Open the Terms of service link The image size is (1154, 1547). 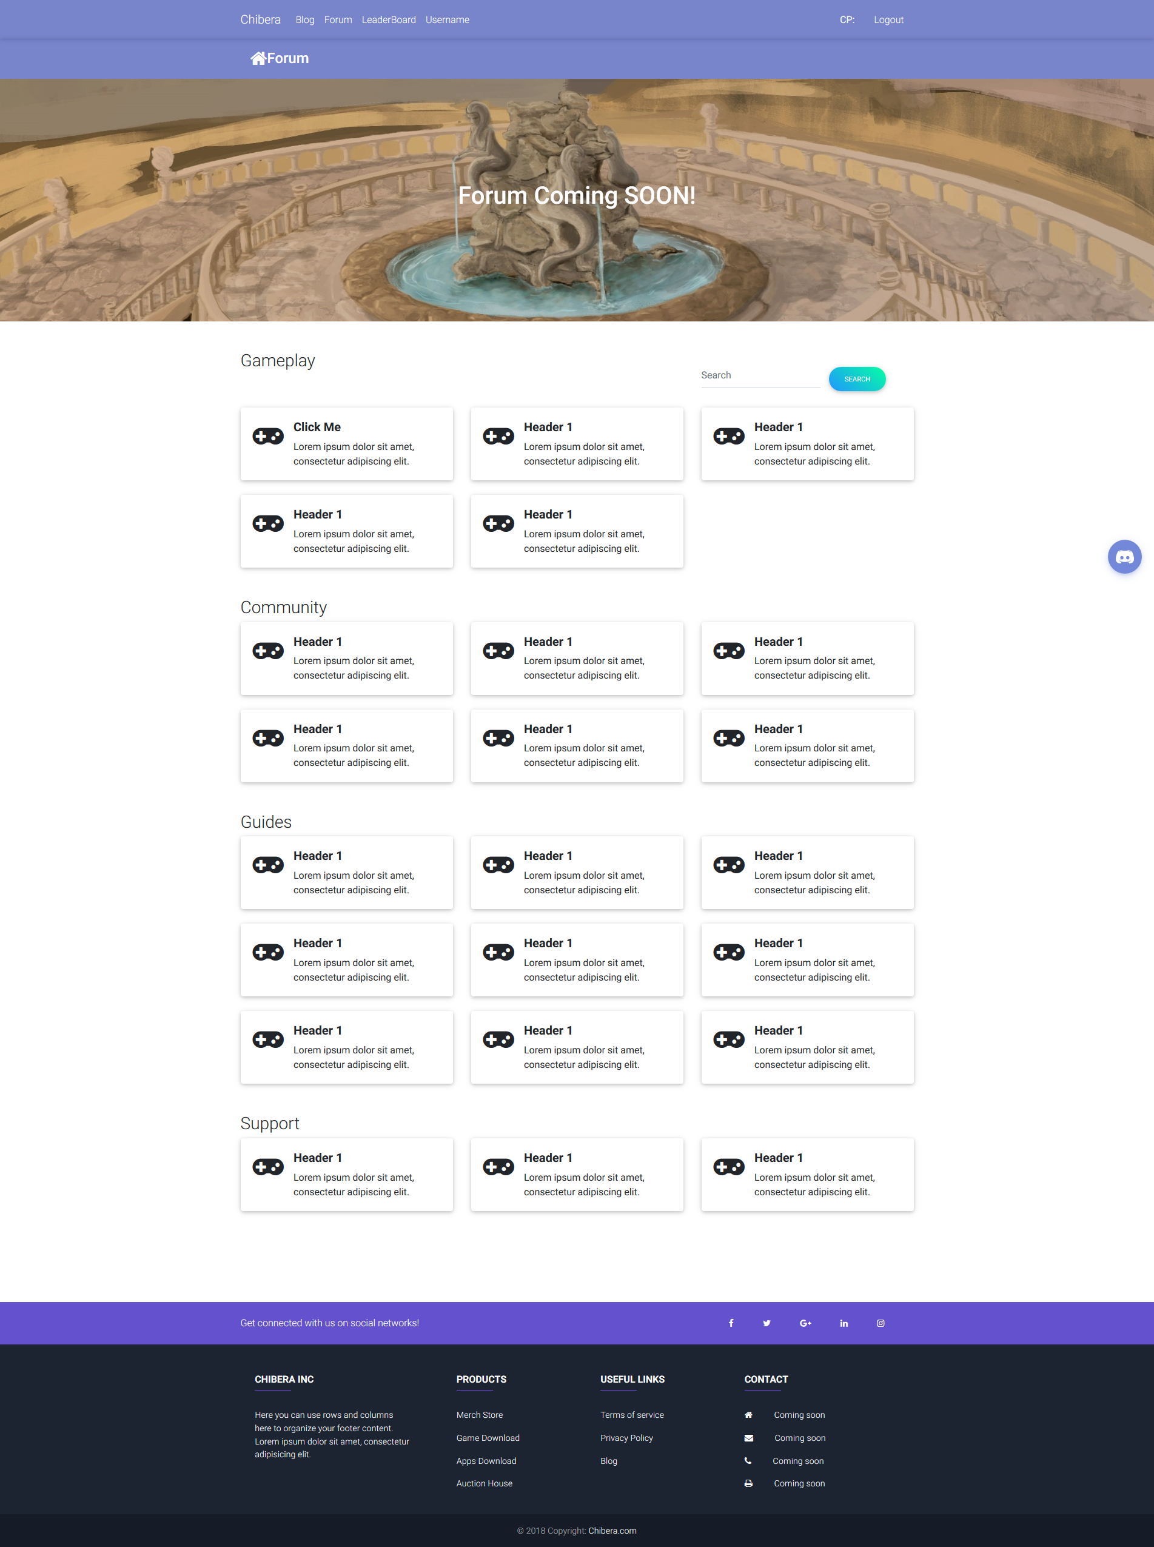(x=632, y=1415)
